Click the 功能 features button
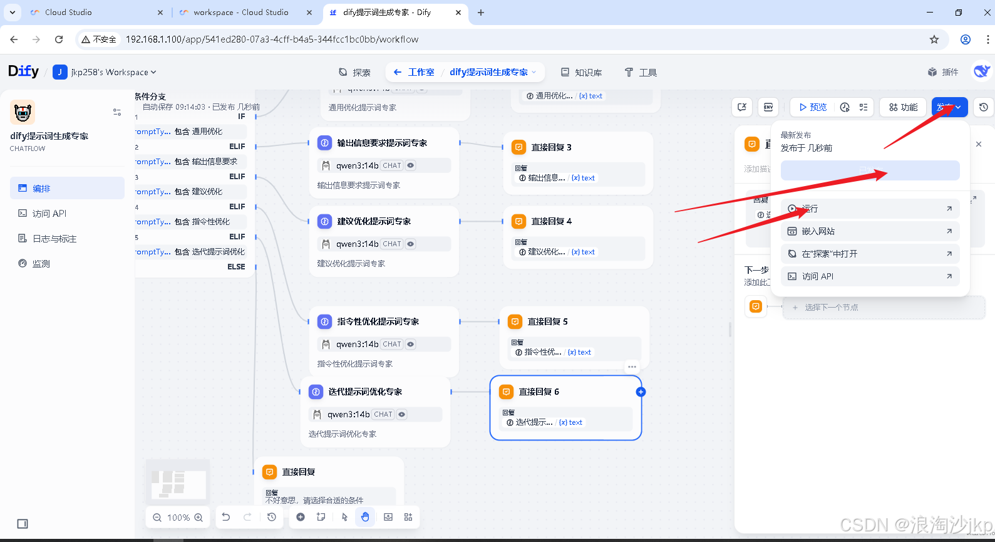 903,107
